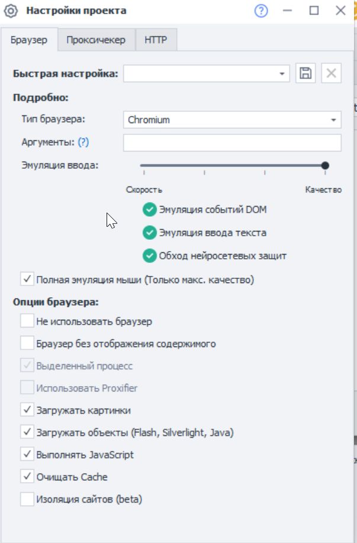Enable Изоляция сайтов (beta) option
Image resolution: width=357 pixels, height=543 pixels.
(x=27, y=499)
